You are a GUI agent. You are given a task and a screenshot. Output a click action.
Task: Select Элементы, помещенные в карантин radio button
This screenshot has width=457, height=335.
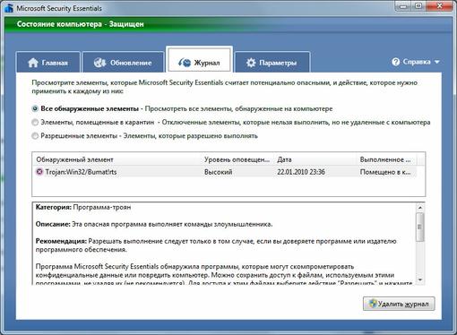[35, 123]
